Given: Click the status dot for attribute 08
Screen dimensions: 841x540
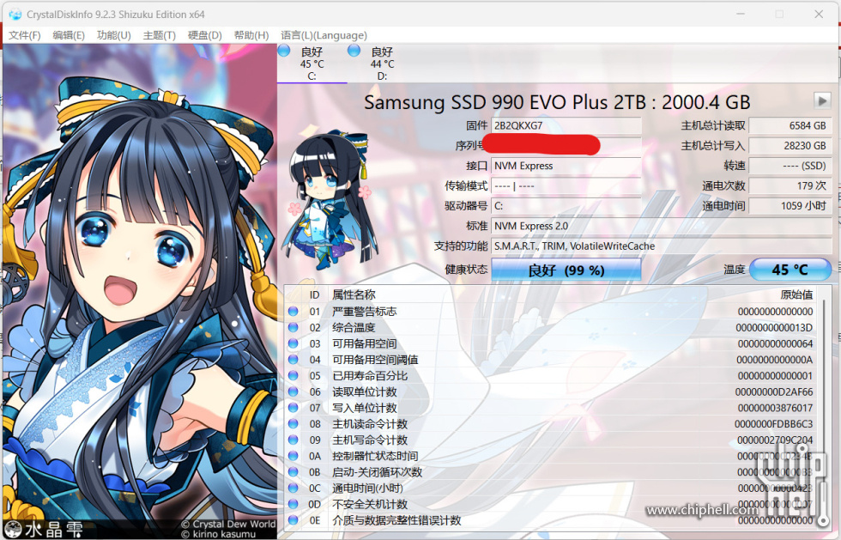Looking at the screenshot, I should [x=293, y=424].
